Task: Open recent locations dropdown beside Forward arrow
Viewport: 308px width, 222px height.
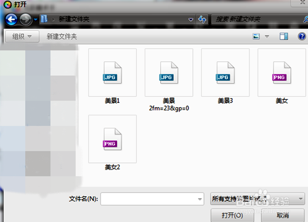Action: click(x=36, y=20)
